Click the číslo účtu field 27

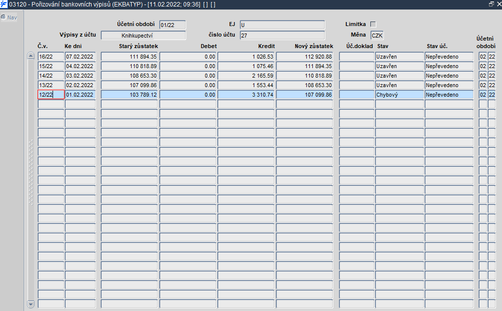(282, 36)
